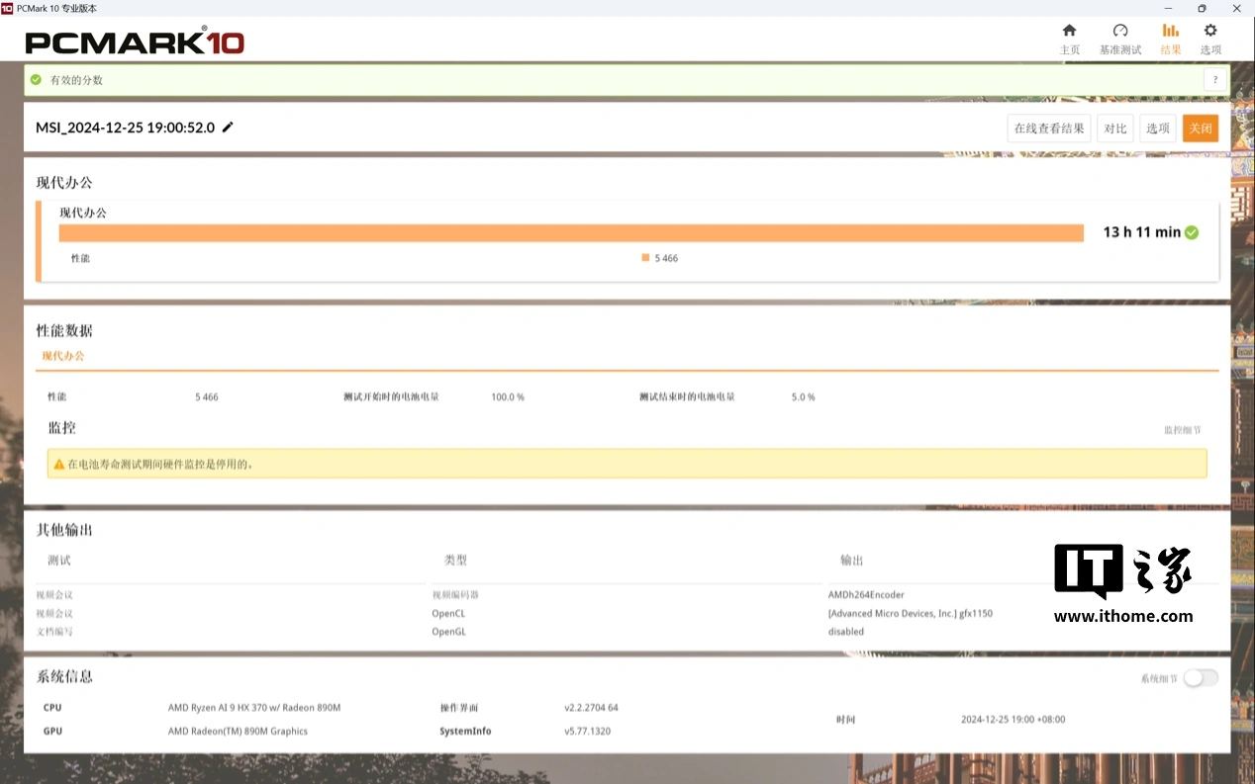This screenshot has width=1255, height=784.
Task: Click the green valid score check icon
Action: [x=37, y=80]
